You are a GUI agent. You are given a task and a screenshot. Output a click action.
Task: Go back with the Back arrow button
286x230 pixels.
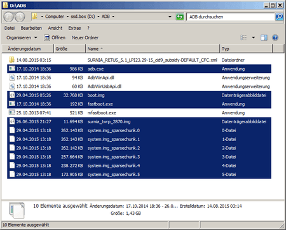pos(9,17)
